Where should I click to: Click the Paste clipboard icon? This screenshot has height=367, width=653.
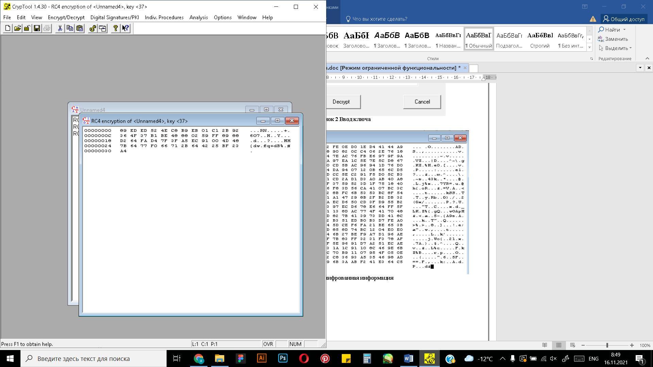pos(80,28)
